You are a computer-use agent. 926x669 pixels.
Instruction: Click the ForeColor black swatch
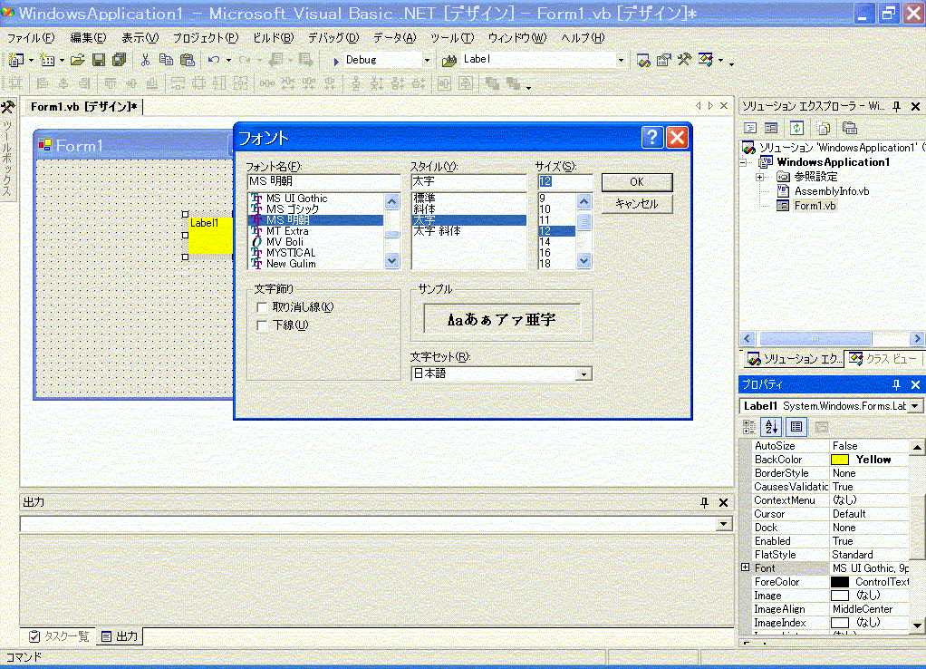coord(840,582)
